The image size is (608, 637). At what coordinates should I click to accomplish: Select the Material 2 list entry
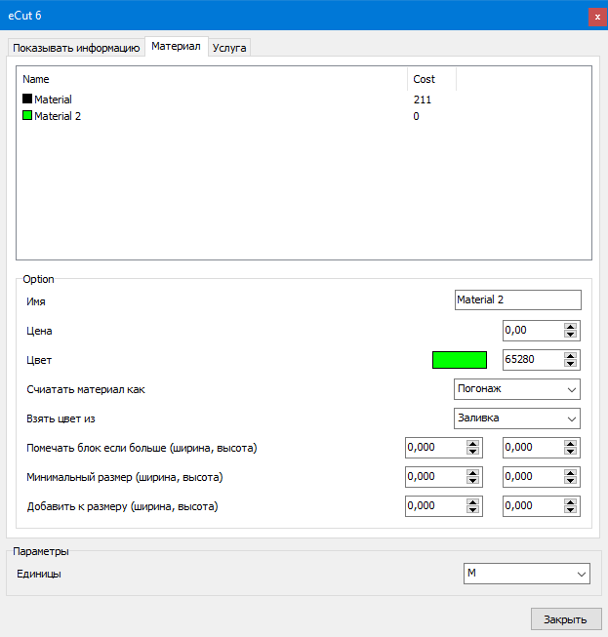pos(58,116)
